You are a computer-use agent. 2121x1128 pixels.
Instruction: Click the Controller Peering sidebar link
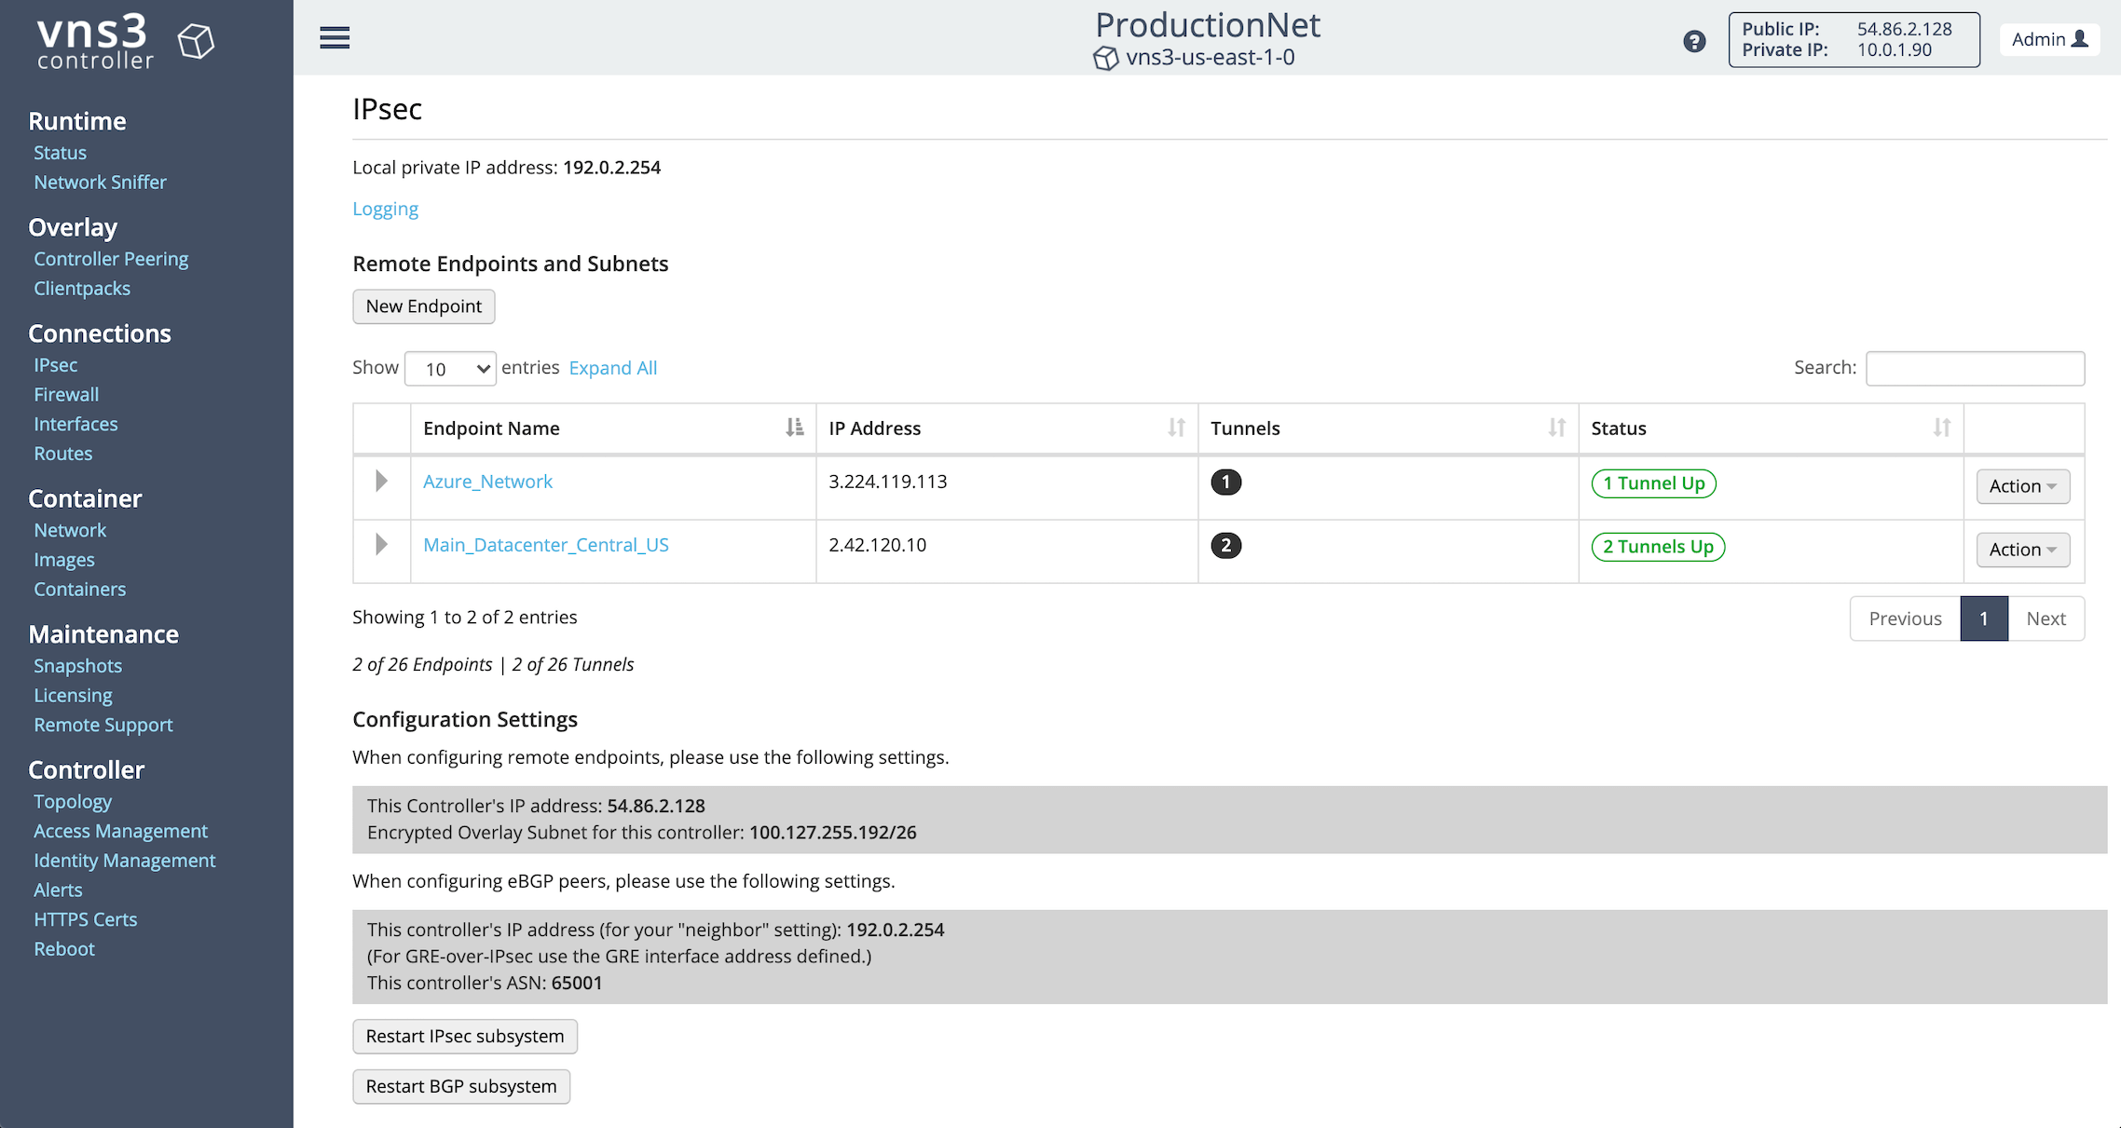[x=111, y=257]
